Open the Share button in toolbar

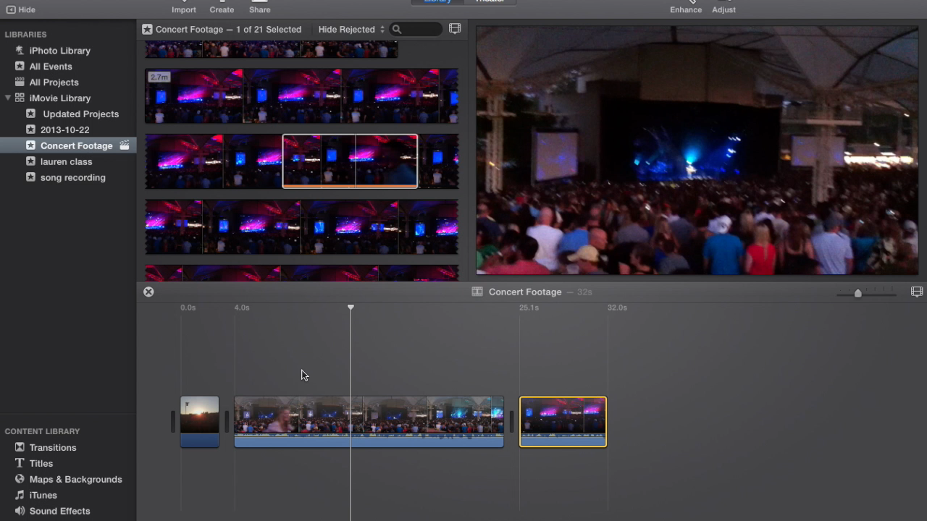(x=259, y=9)
